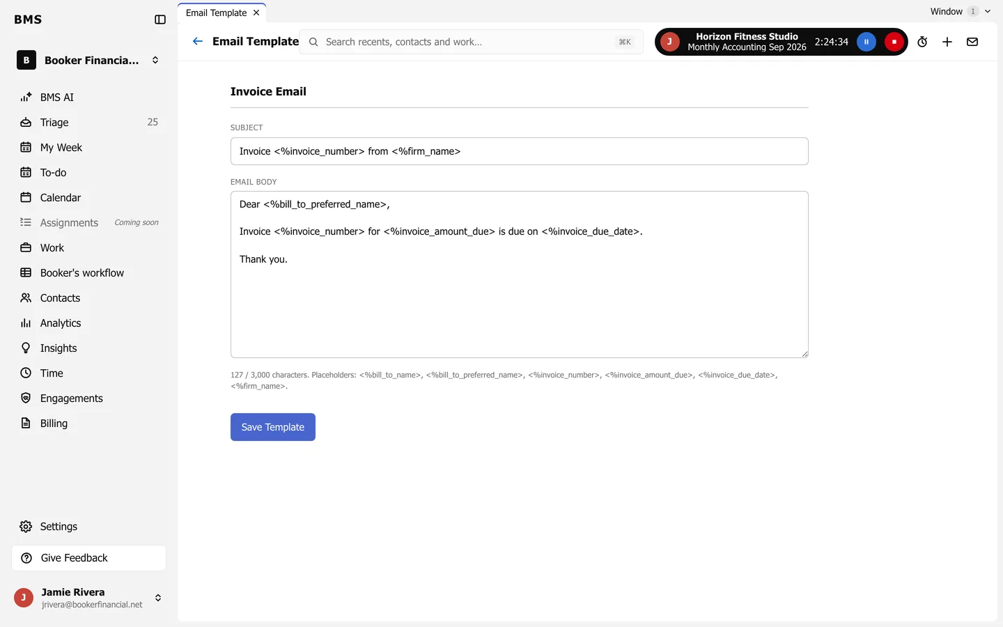Open the Analytics page

[88, 323]
